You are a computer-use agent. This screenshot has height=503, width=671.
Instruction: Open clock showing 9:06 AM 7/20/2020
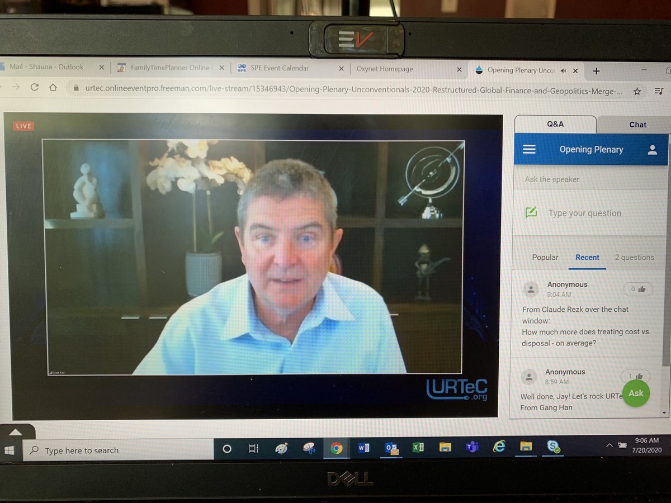click(x=646, y=445)
